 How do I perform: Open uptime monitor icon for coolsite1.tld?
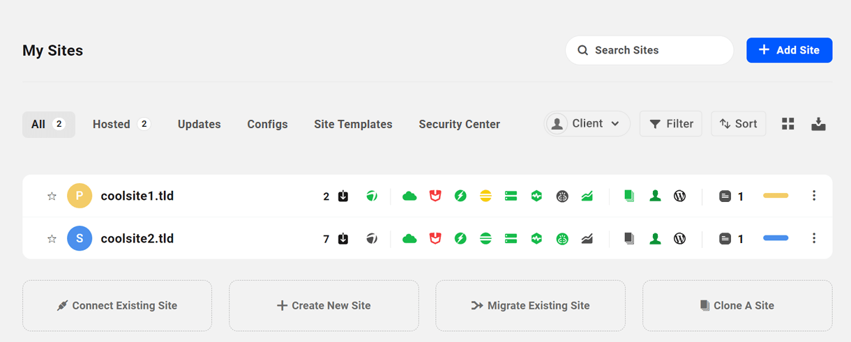tap(536, 196)
